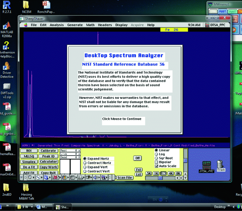Open the Display menu
Viewport: 242px width, 211px height.
click(121, 25)
